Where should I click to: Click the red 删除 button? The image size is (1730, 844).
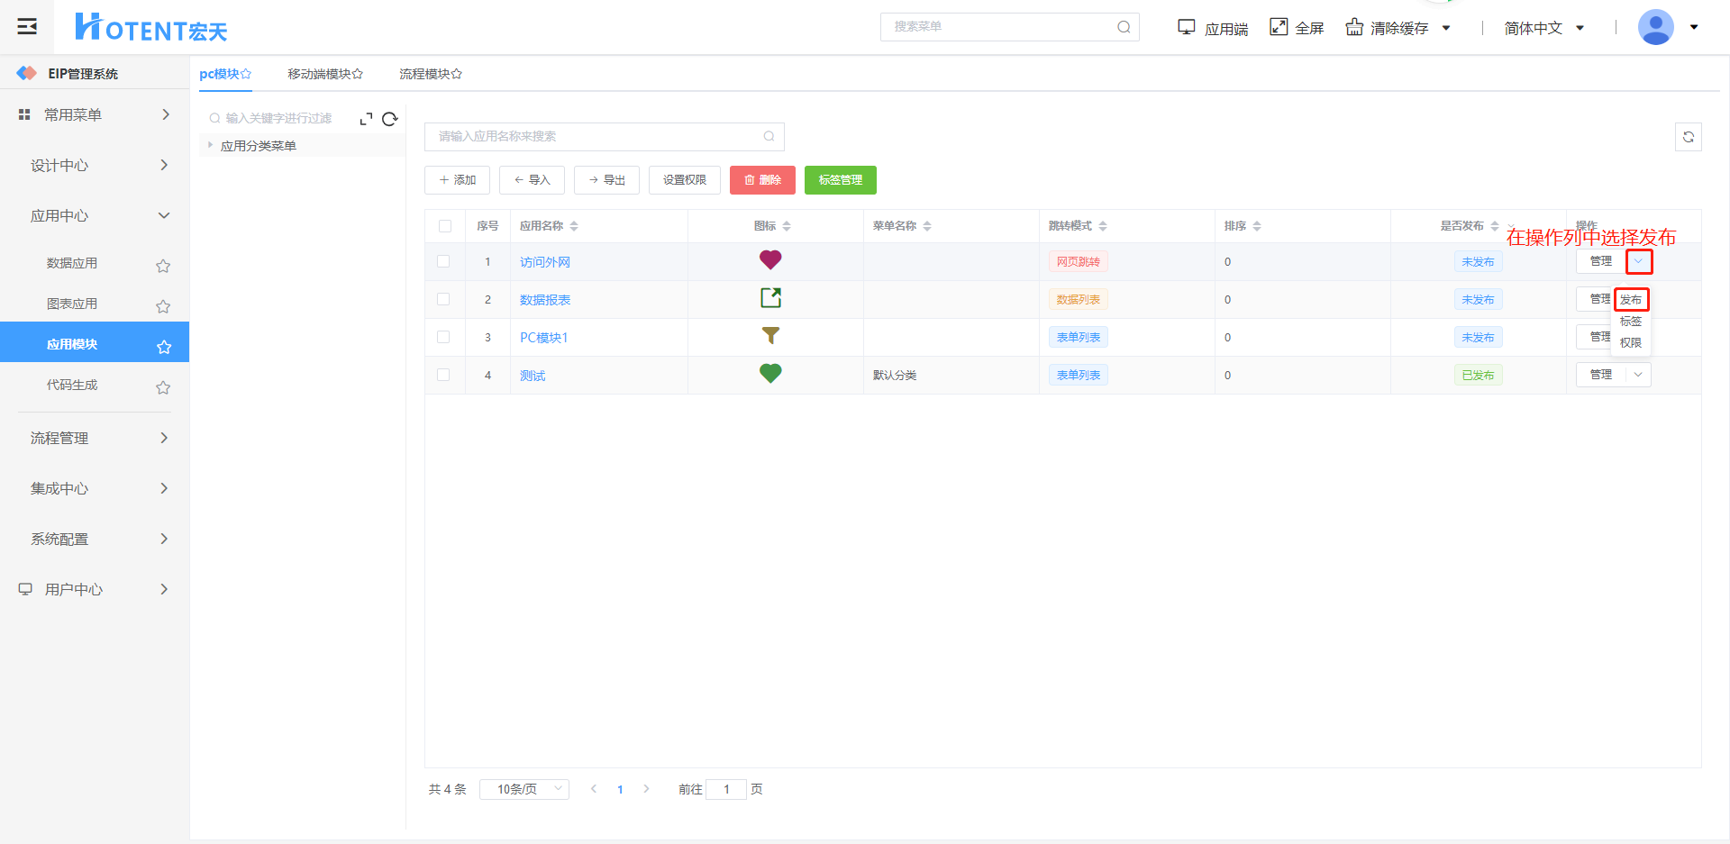[762, 180]
